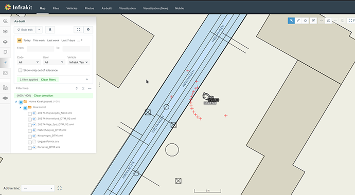Open more date range options dropdown
Screen dimensions: 355x195
[x=80, y=41]
